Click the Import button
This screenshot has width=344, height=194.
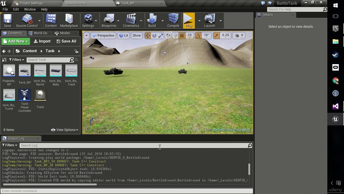(x=42, y=41)
